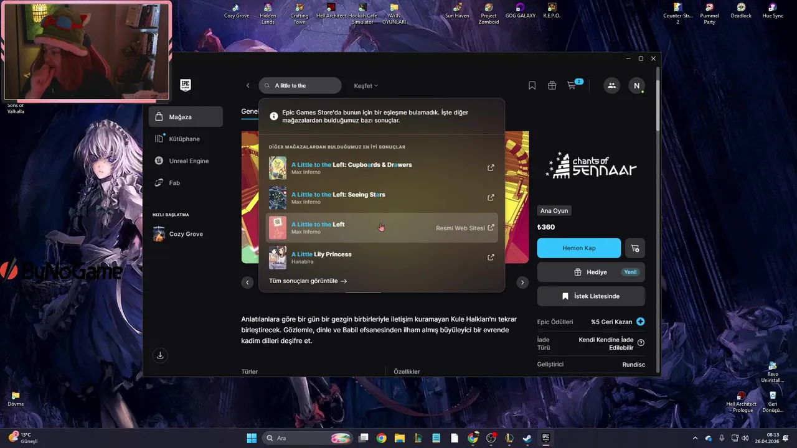The height and width of the screenshot is (448, 797).
Task: Go to next carousel image
Action: point(522,282)
